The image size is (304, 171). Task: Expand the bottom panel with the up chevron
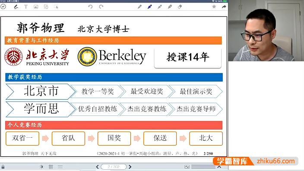coord(219,167)
